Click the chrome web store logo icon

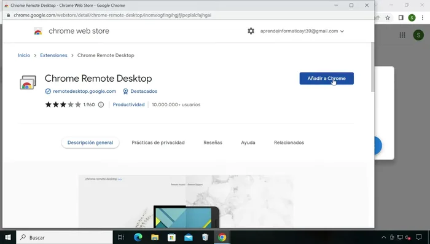38,31
